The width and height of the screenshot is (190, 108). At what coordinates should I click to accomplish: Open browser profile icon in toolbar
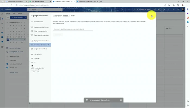point(183,5)
